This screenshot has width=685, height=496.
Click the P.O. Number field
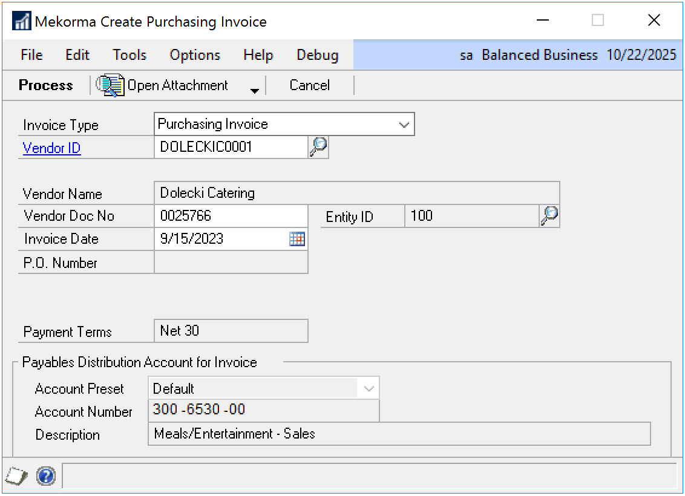tap(231, 263)
